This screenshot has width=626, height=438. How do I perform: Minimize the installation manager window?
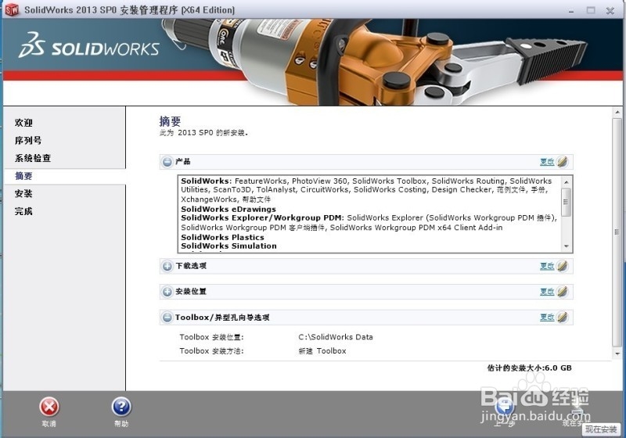pos(571,11)
